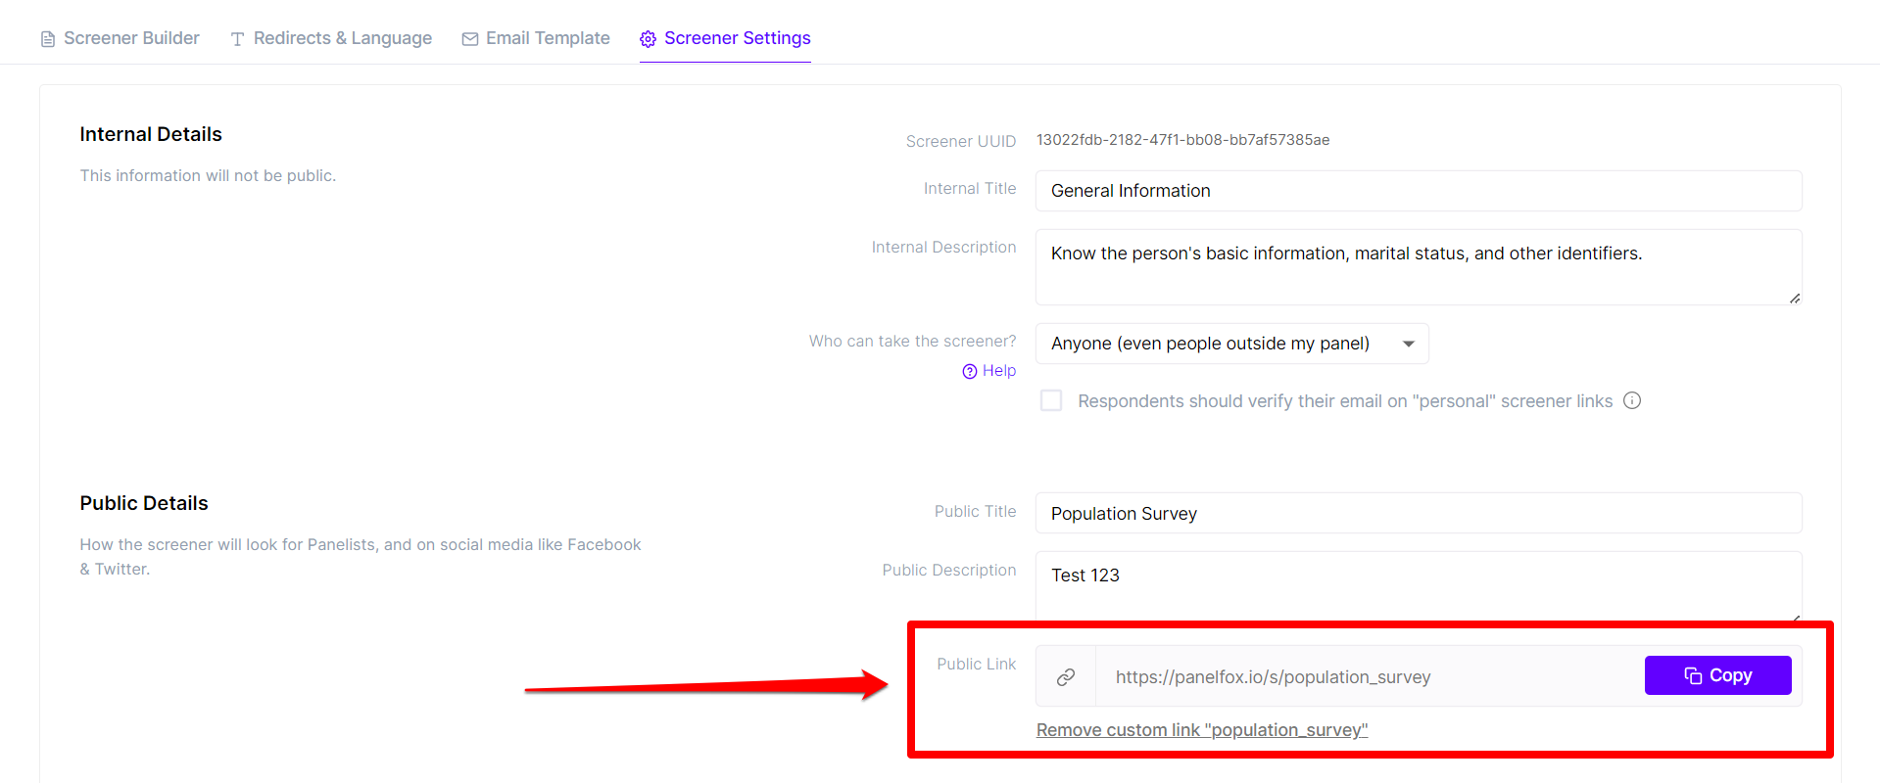This screenshot has width=1880, height=783.
Task: Click the info icon beside personal screener links
Action: point(1632,400)
